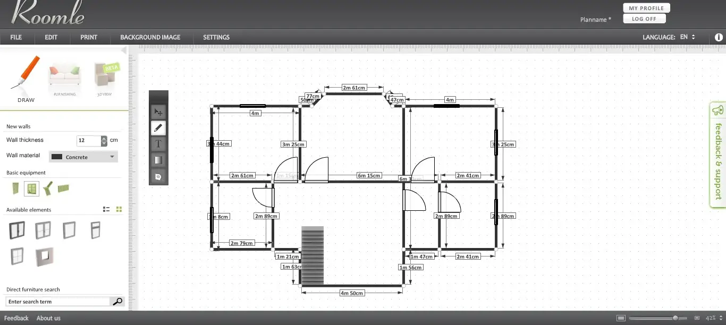This screenshot has height=325, width=726.
Task: Choose the window basic equipment icon
Action: click(31, 189)
